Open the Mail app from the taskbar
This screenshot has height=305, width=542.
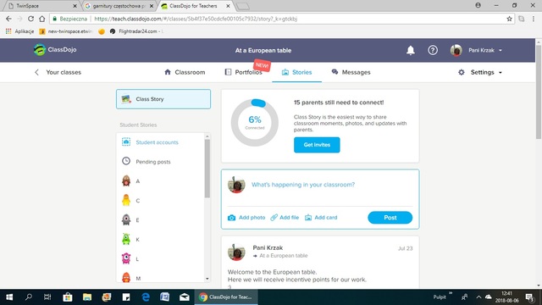[x=185, y=297]
